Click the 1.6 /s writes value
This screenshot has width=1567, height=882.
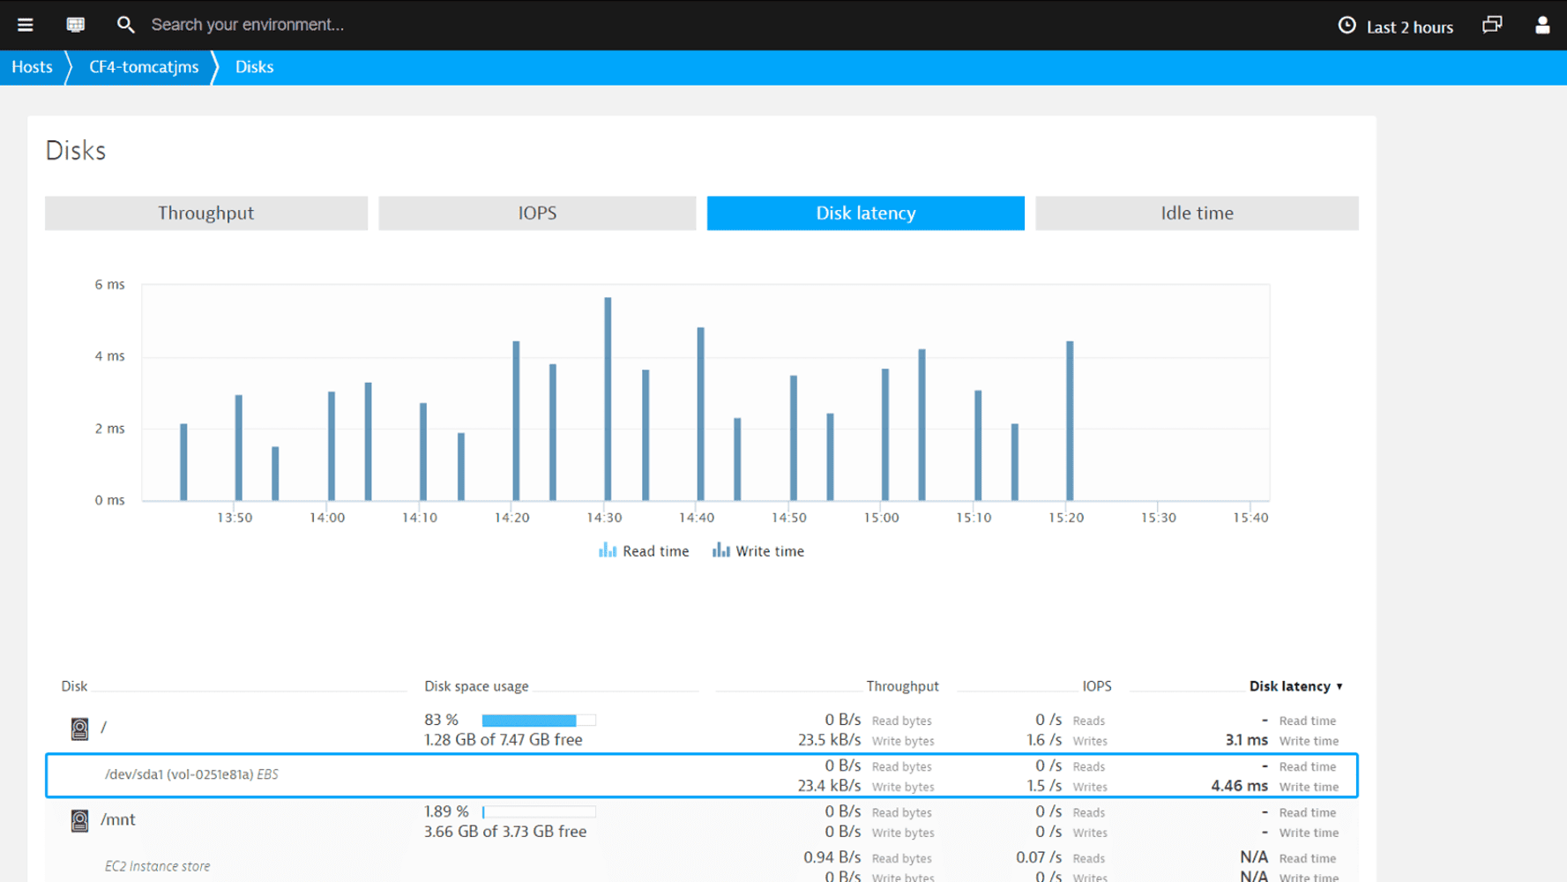[1044, 740]
